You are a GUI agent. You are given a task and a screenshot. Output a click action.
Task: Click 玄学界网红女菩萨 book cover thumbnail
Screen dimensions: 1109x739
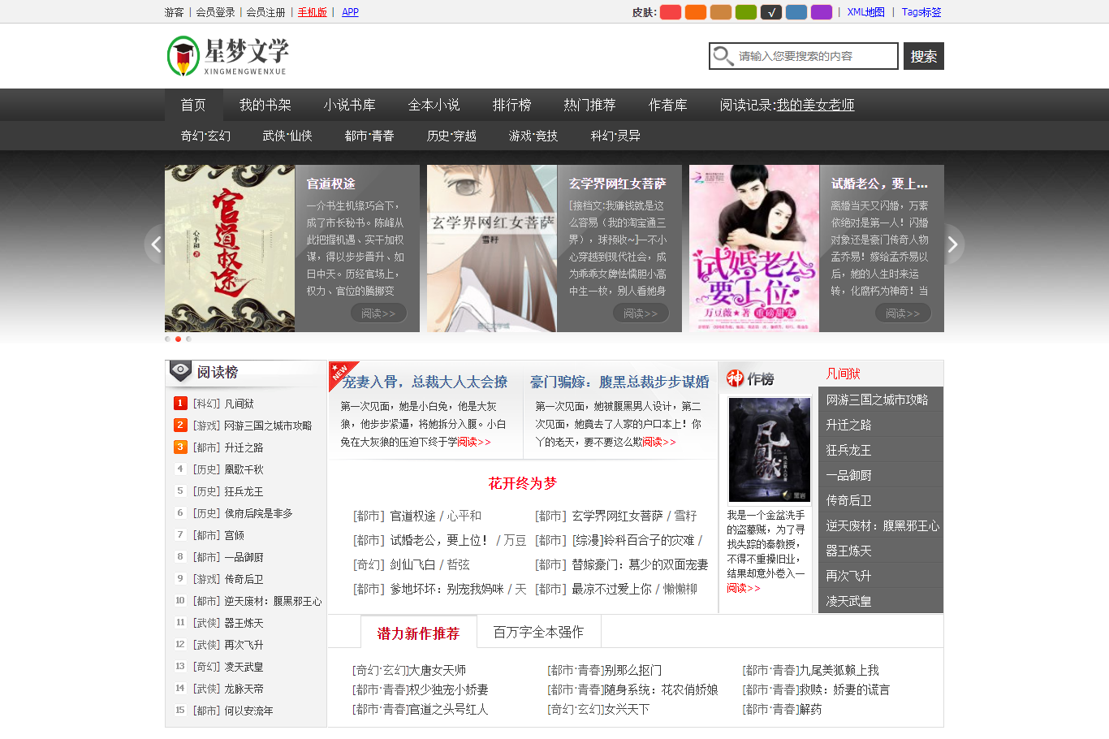[x=492, y=248]
